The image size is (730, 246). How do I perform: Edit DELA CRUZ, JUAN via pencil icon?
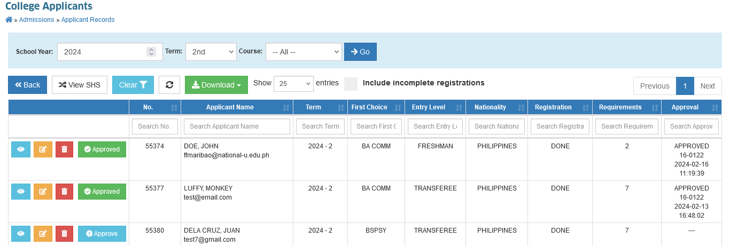tap(43, 234)
